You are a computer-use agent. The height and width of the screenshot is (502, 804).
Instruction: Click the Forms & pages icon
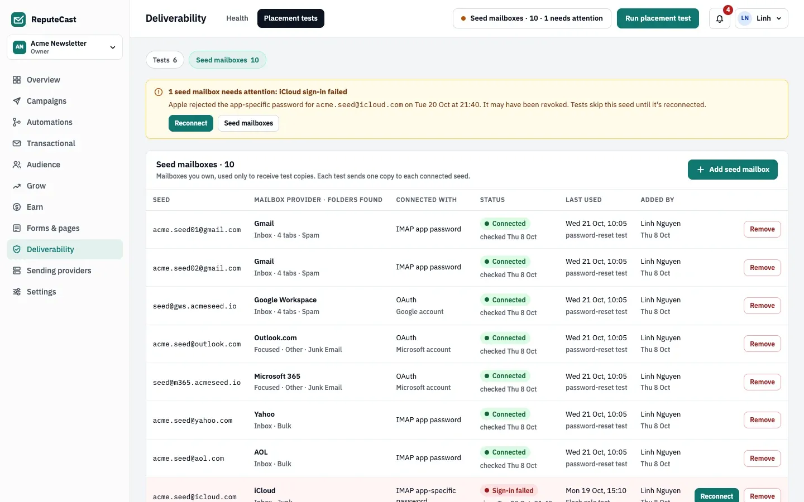point(17,228)
